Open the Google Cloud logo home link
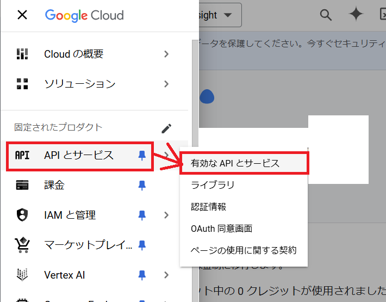The width and height of the screenshot is (386, 302). [84, 16]
